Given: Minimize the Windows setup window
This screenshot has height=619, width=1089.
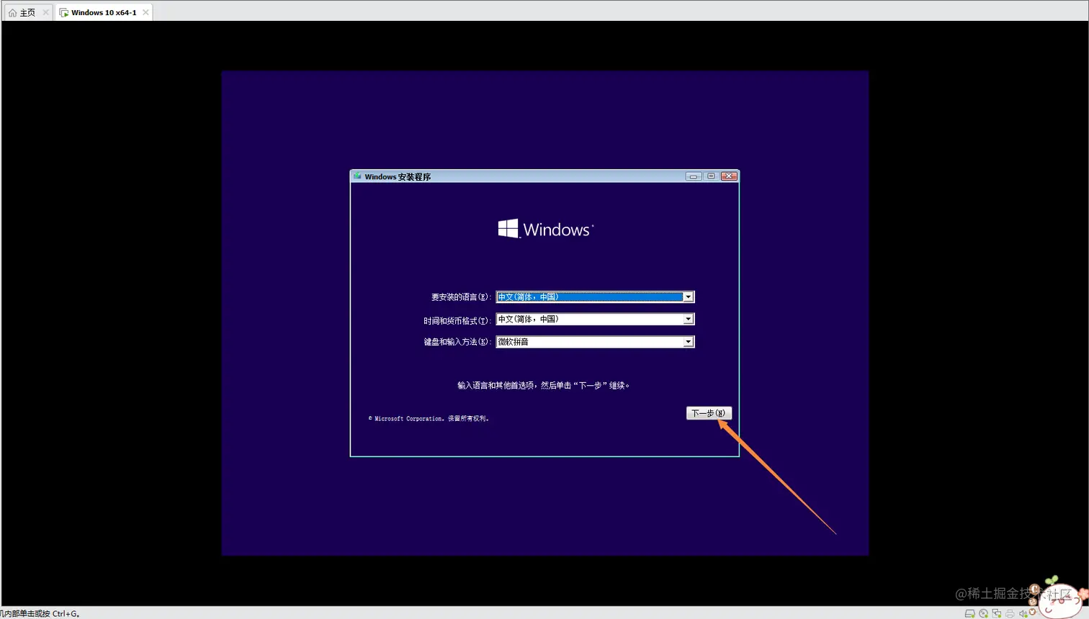Looking at the screenshot, I should point(693,176).
